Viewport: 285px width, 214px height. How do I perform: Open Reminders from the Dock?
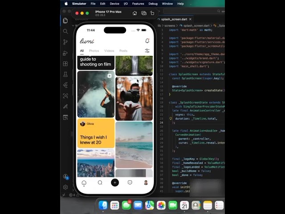coord(219,205)
